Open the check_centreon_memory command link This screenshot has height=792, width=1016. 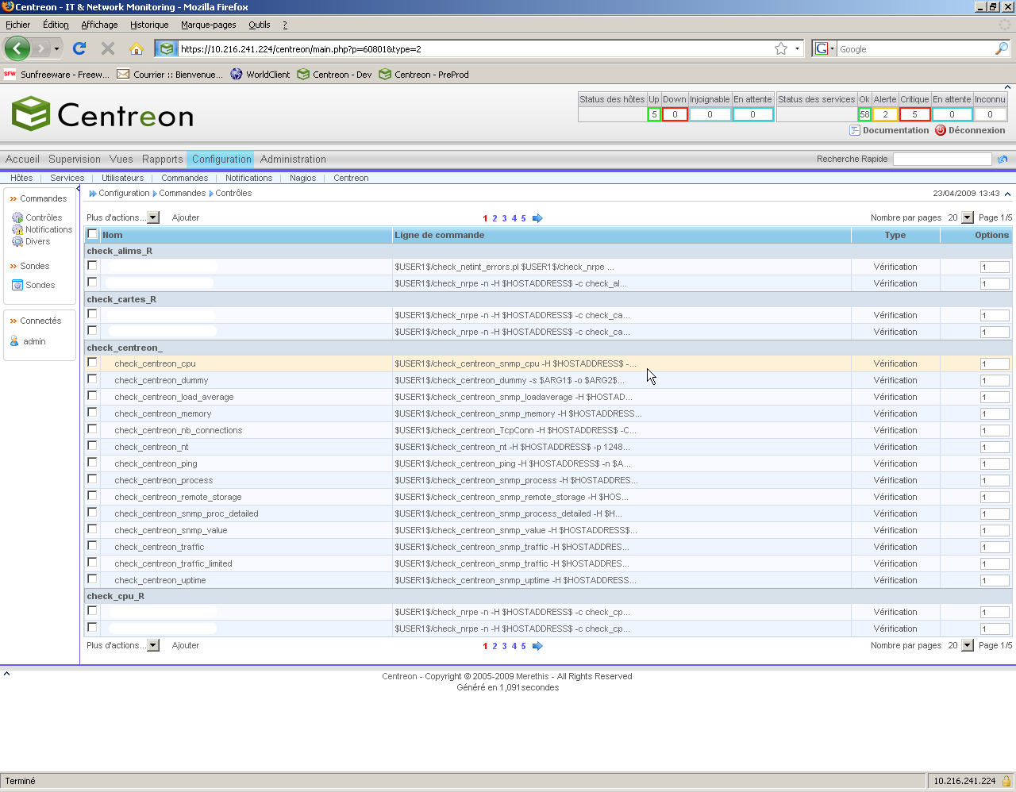point(163,413)
